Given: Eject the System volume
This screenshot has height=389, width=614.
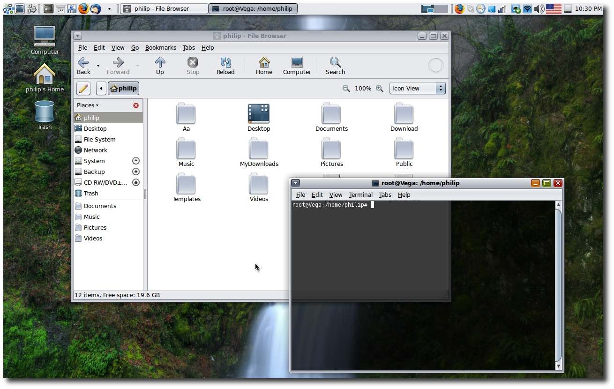Looking at the screenshot, I should 136,161.
